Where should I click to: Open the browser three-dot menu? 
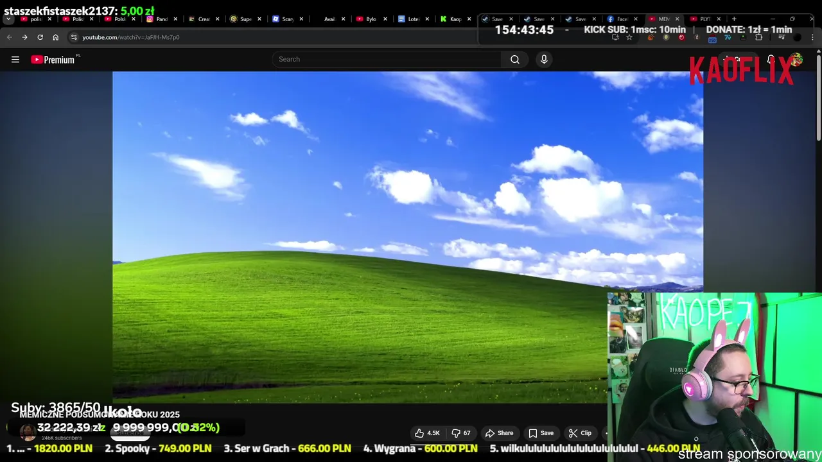(x=813, y=37)
